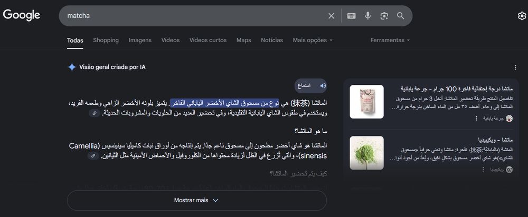
Task: Click the link chip beside 'sinensis)' text
Action: tap(93, 155)
